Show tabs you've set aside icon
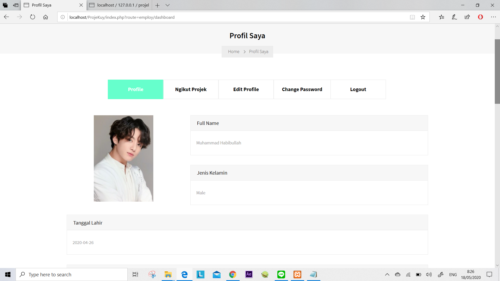 coord(5,5)
